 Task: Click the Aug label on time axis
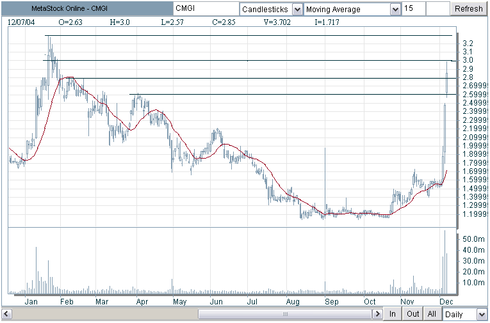tap(293, 302)
